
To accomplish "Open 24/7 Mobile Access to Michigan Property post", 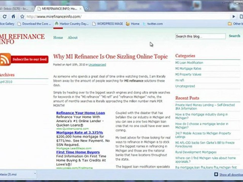I will [203, 135].
